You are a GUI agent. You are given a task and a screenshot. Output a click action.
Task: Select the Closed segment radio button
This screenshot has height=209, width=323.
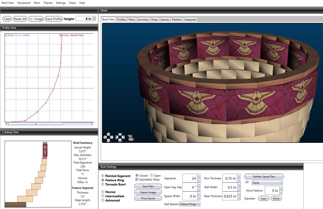pyautogui.click(x=137, y=176)
